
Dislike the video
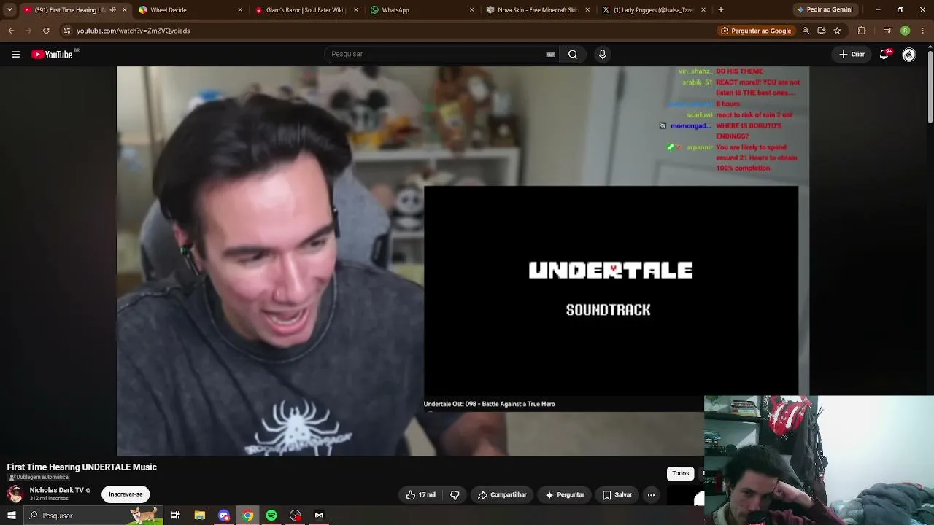(x=455, y=495)
